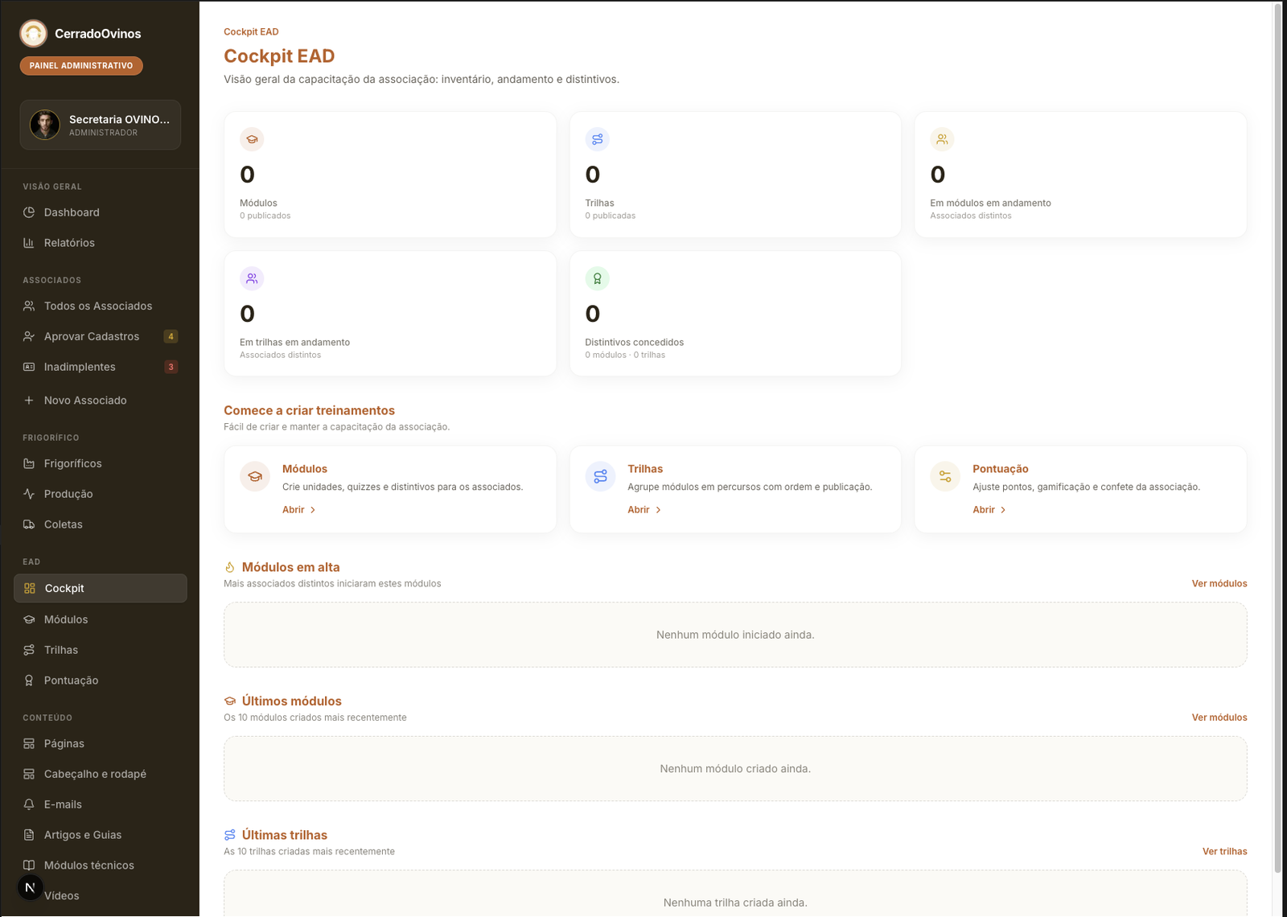
Task: Click the Distintivos concedidos stat card
Action: [735, 314]
